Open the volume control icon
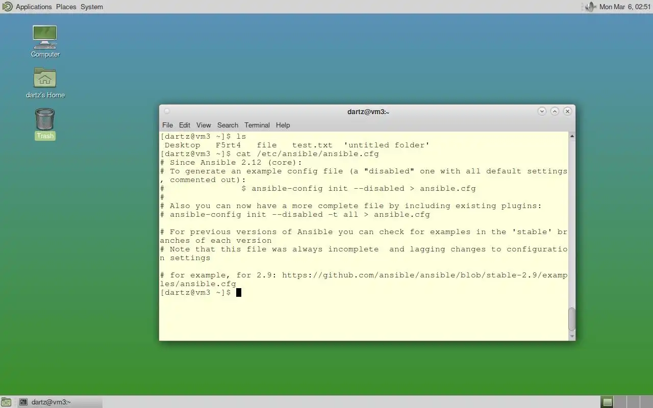Viewport: 653px width, 408px height. tap(590, 7)
